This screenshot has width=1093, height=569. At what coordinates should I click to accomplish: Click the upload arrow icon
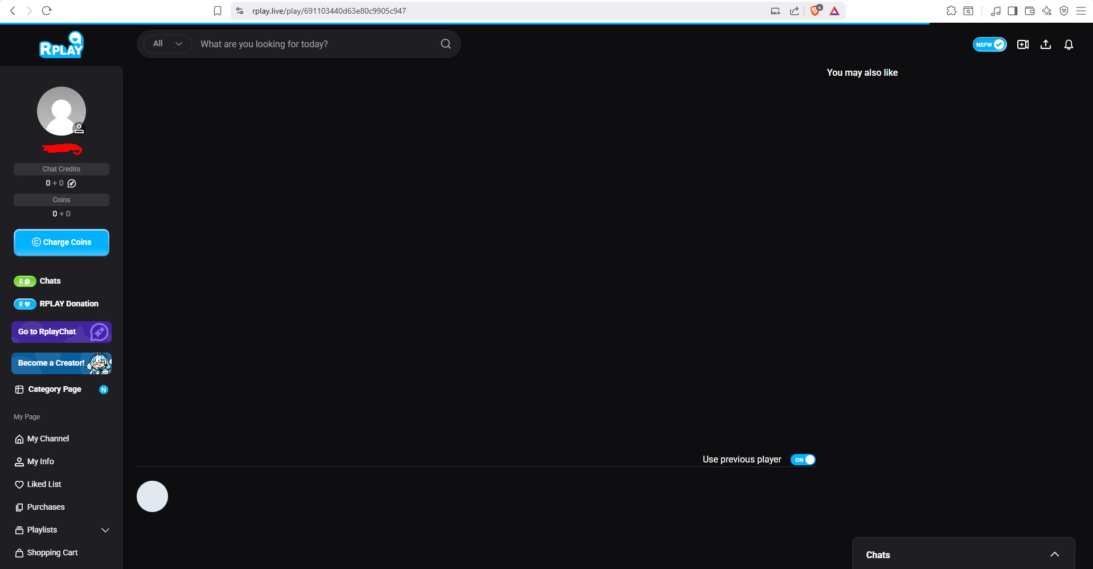tap(1046, 44)
